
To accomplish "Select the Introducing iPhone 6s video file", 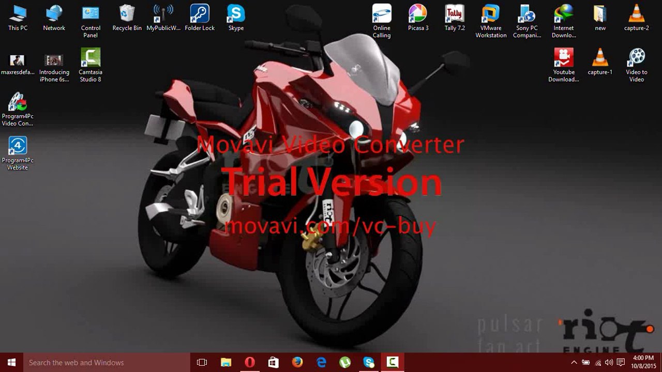I will click(x=54, y=67).
